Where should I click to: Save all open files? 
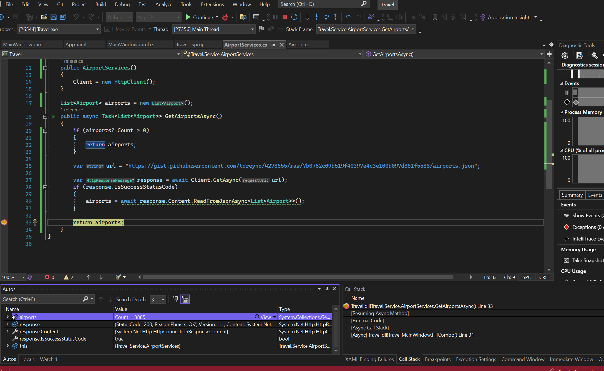click(x=63, y=17)
